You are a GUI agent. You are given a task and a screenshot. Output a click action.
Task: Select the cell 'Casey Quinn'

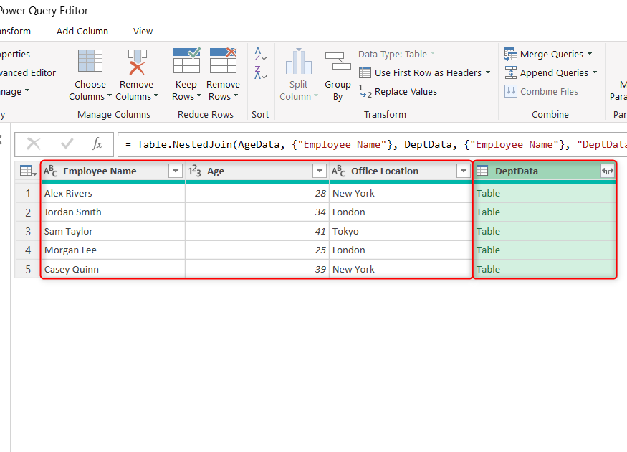[113, 270]
